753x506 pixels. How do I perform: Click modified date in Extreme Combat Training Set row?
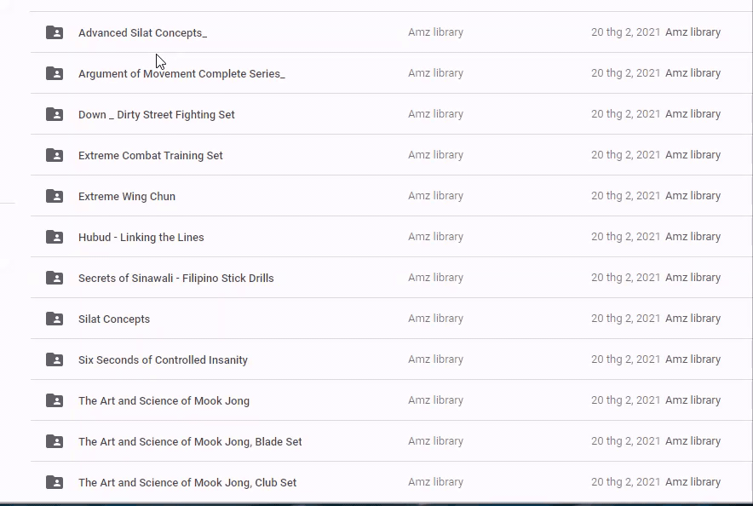pyautogui.click(x=625, y=155)
